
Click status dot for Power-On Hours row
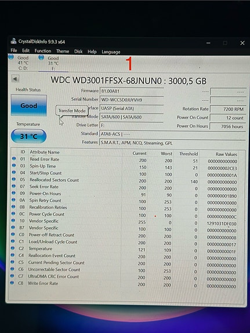[13, 193]
